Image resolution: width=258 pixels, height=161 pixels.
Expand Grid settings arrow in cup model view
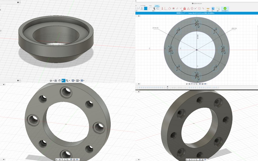point(79,80)
